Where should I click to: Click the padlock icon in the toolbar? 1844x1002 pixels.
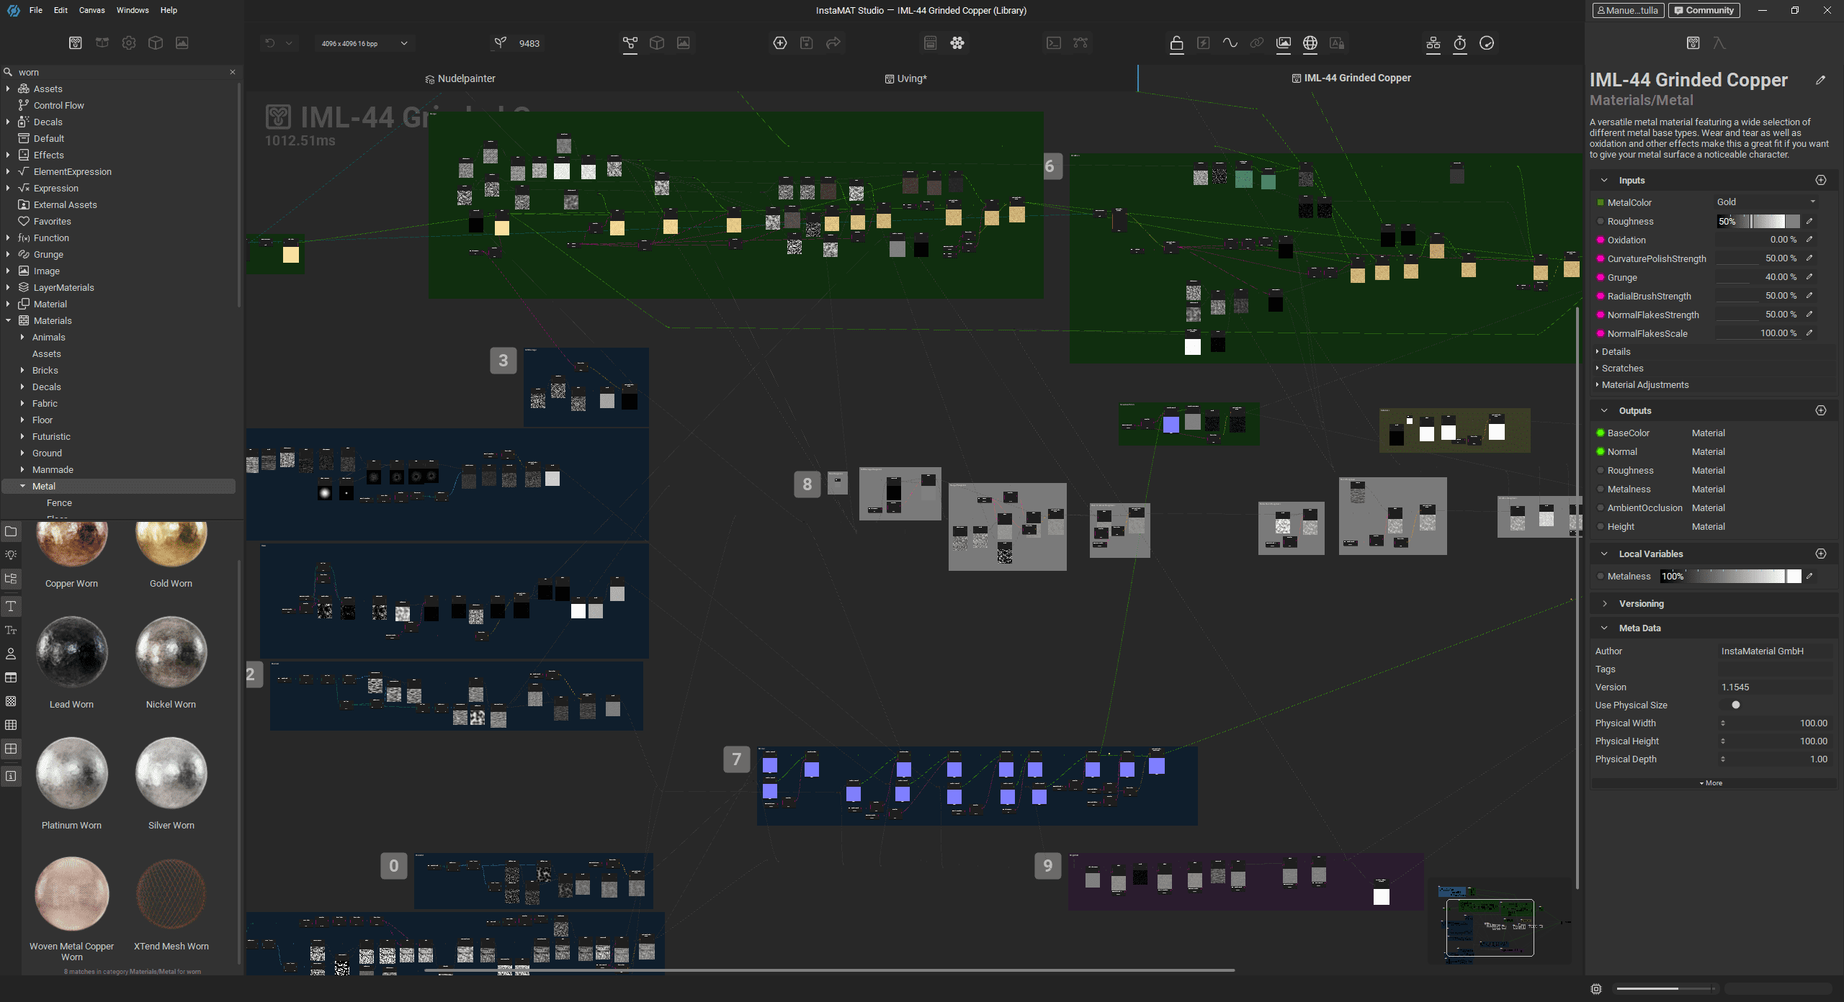[1176, 43]
